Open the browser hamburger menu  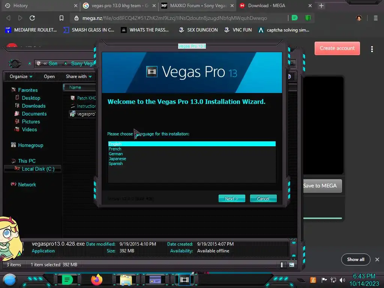point(376,18)
